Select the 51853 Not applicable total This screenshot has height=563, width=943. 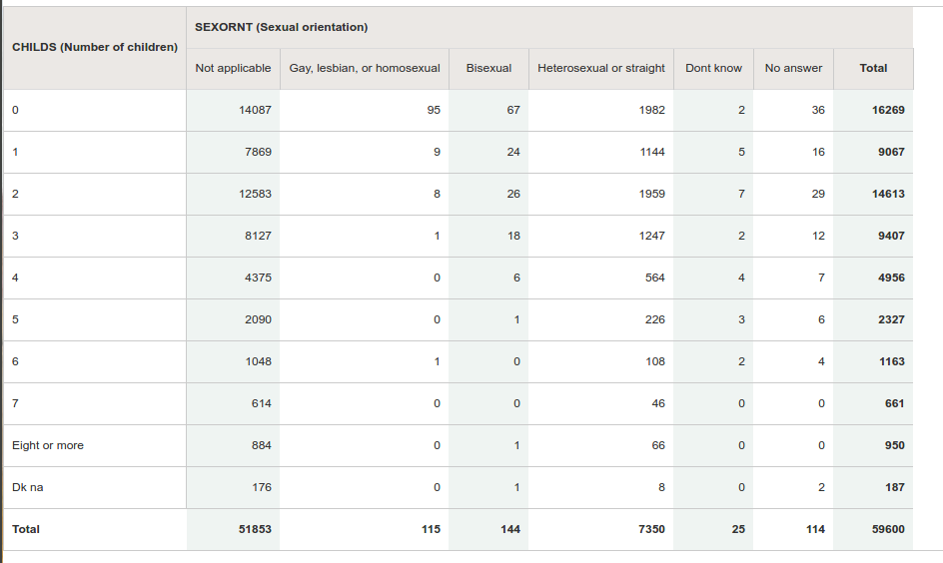[x=255, y=529]
